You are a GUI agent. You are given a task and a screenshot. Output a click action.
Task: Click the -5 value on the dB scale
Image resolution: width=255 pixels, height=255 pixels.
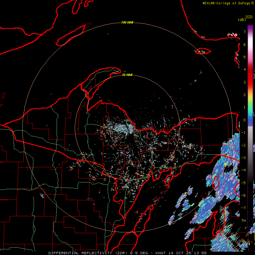(x=243, y=183)
